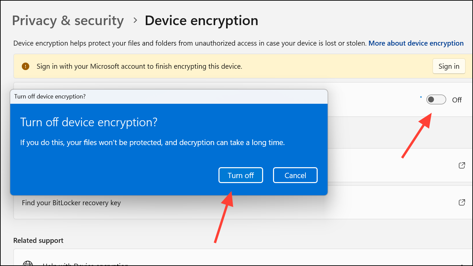This screenshot has height=266, width=473.
Task: Turn on the Device encryption toggle
Action: click(436, 99)
